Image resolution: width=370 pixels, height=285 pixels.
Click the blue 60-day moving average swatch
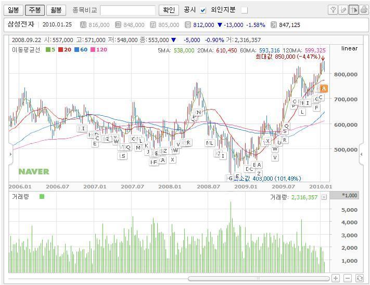(x=76, y=50)
